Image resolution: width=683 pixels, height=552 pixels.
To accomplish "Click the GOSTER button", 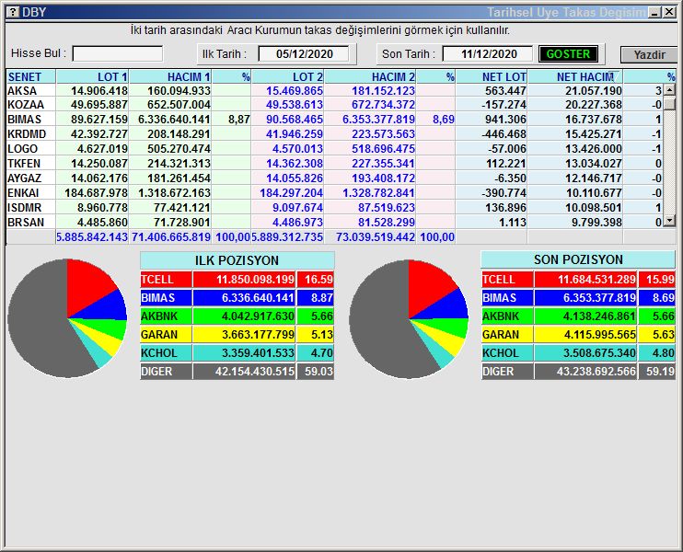I will tap(568, 54).
